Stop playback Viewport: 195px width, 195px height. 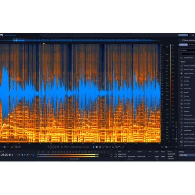(25, 155)
